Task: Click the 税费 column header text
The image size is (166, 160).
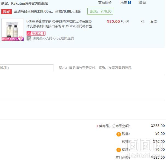Action: 124,3
